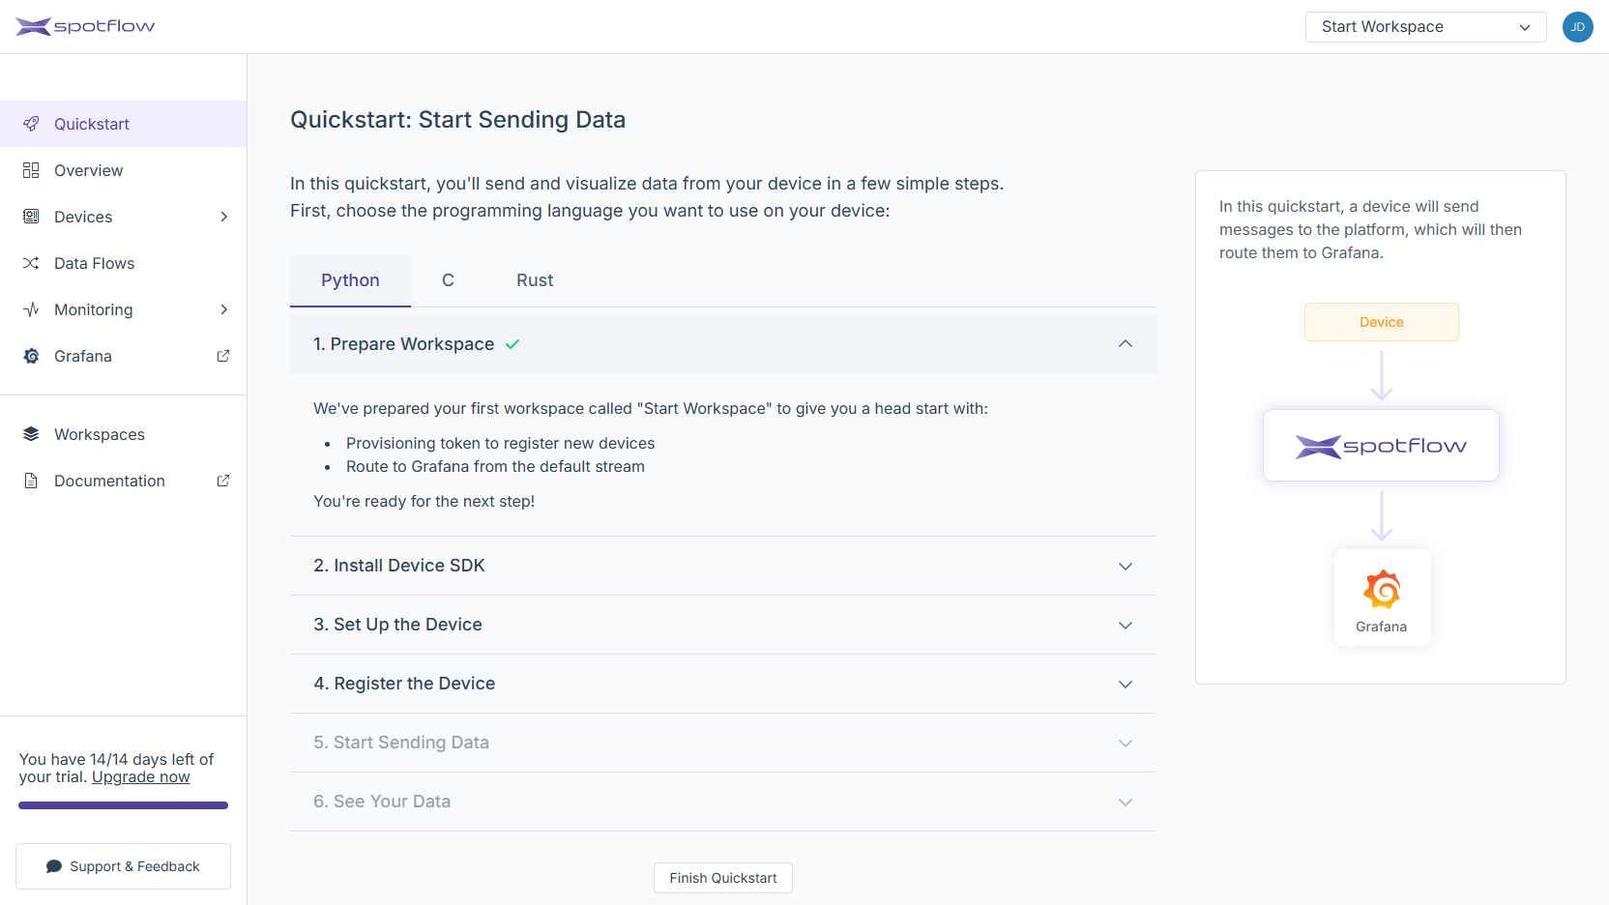Click the trial days progress bar
Viewport: 1609px width, 905px height.
click(x=123, y=805)
